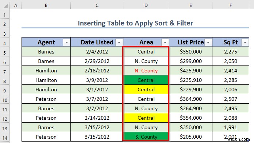Select cell with date 2/14/2012
The width and height of the screenshot is (254, 143).
pos(97,118)
